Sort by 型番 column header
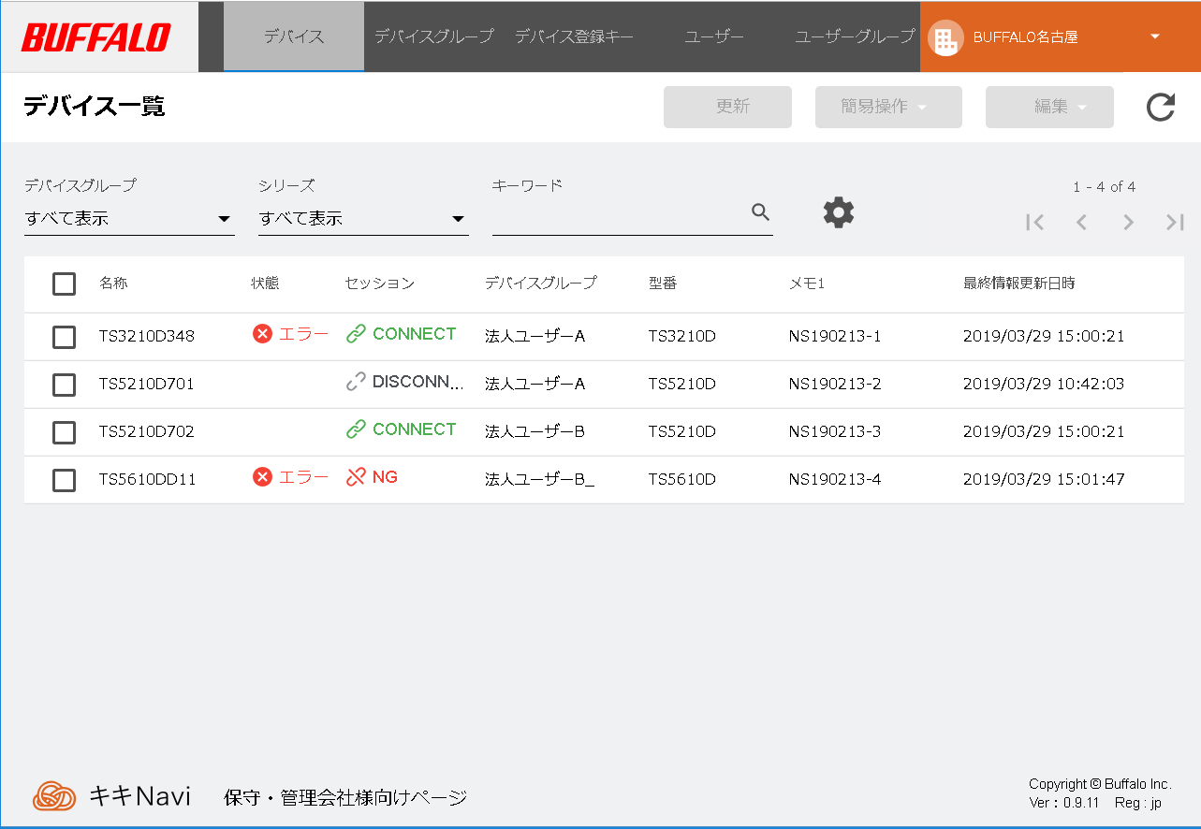 pos(663,283)
